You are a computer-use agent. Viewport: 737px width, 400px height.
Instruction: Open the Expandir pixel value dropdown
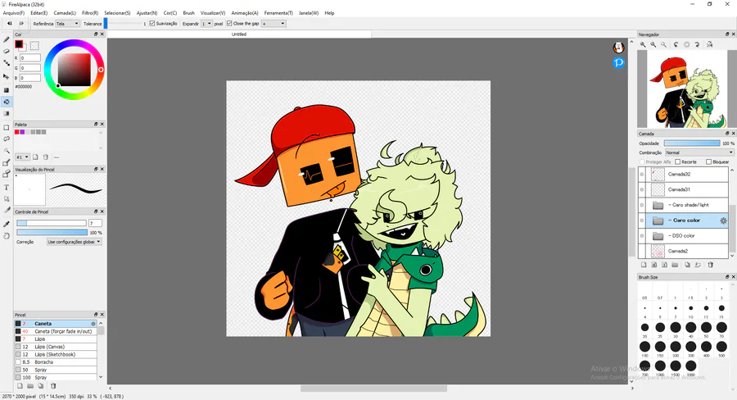tap(206, 24)
